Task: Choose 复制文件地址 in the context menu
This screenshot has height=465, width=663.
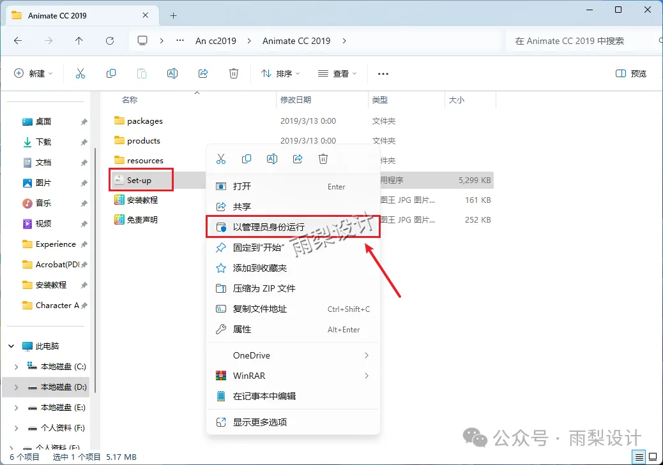Action: click(293, 309)
